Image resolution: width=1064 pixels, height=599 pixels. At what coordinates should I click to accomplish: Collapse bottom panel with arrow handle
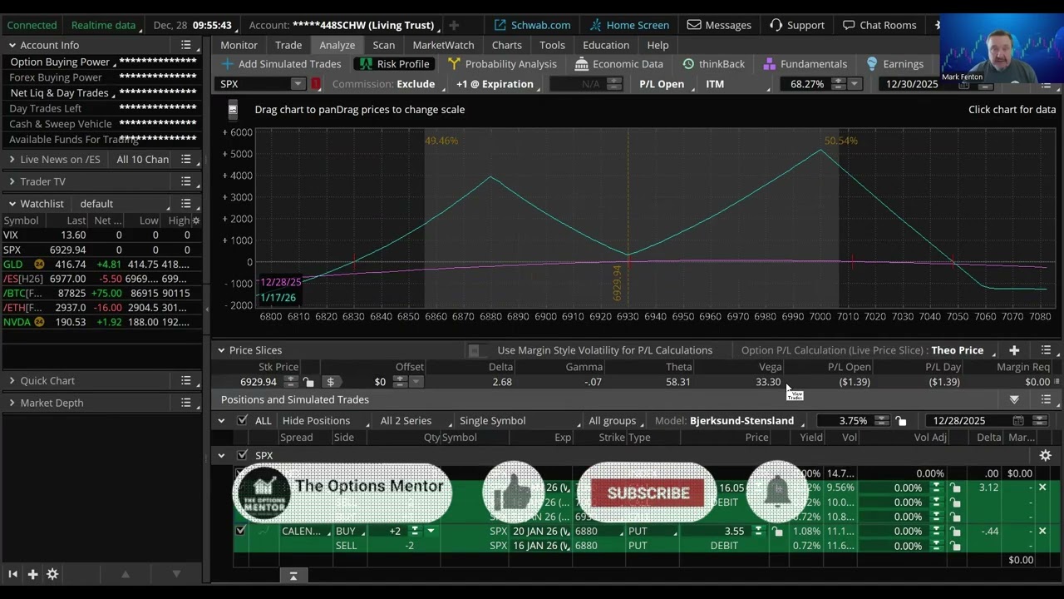pos(293,576)
